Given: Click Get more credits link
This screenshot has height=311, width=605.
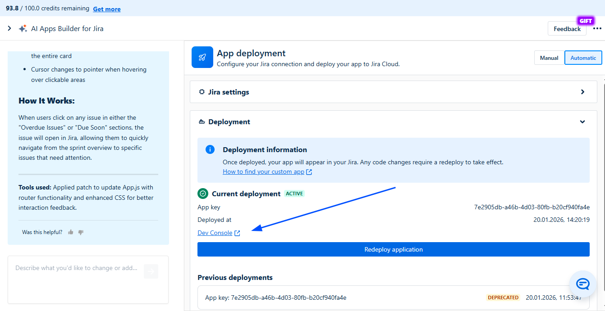Looking at the screenshot, I should [x=107, y=9].
